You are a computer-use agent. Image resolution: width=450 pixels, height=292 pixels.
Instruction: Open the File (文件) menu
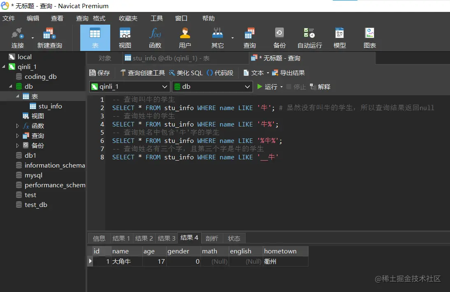point(9,18)
